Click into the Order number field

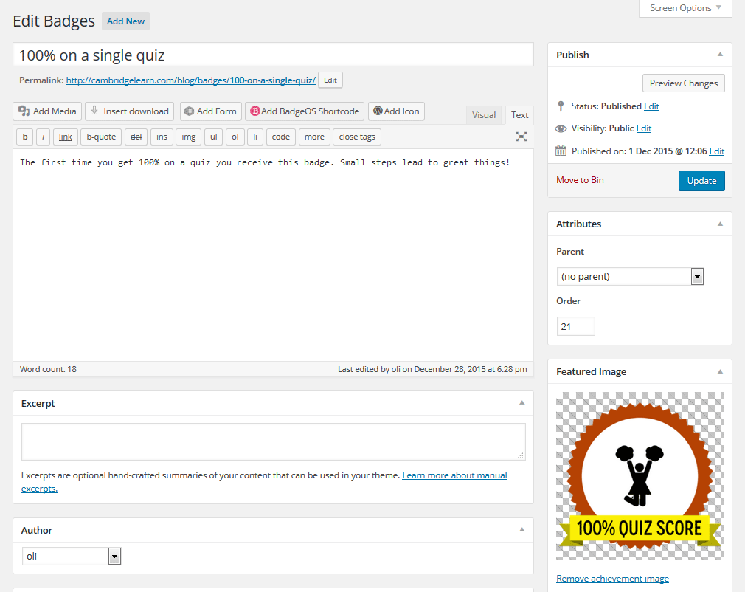[575, 326]
